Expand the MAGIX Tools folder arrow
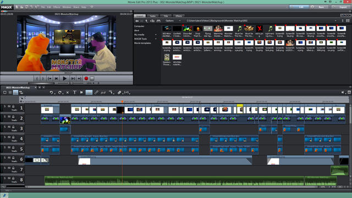Viewport: 352px width, 198px height. coord(156,39)
